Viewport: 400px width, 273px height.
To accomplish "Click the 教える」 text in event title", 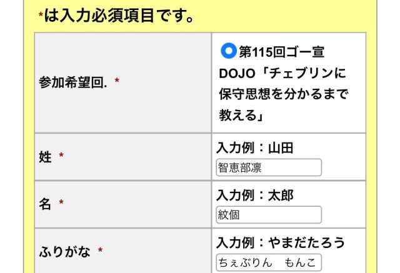I will coord(241,116).
